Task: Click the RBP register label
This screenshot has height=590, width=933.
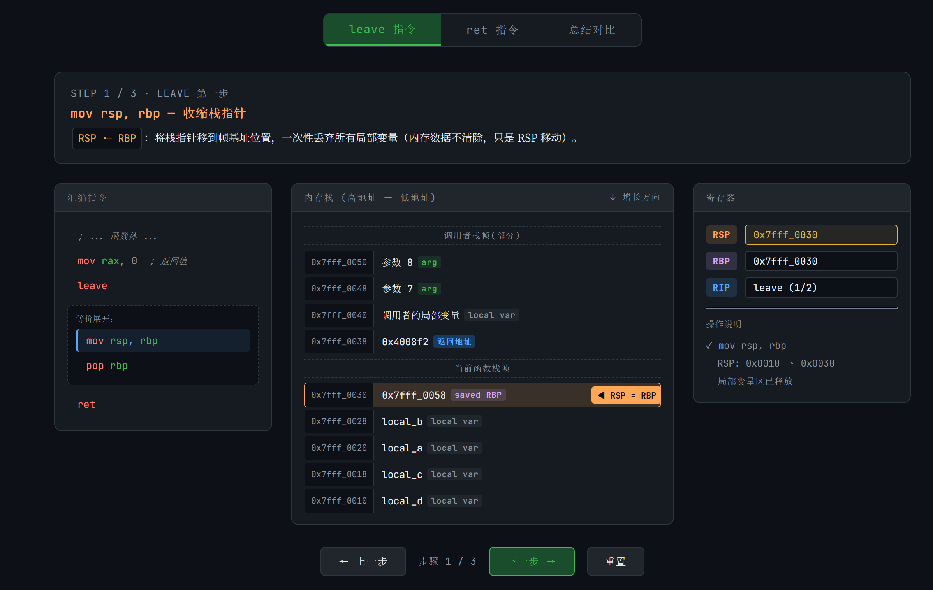Action: [721, 261]
